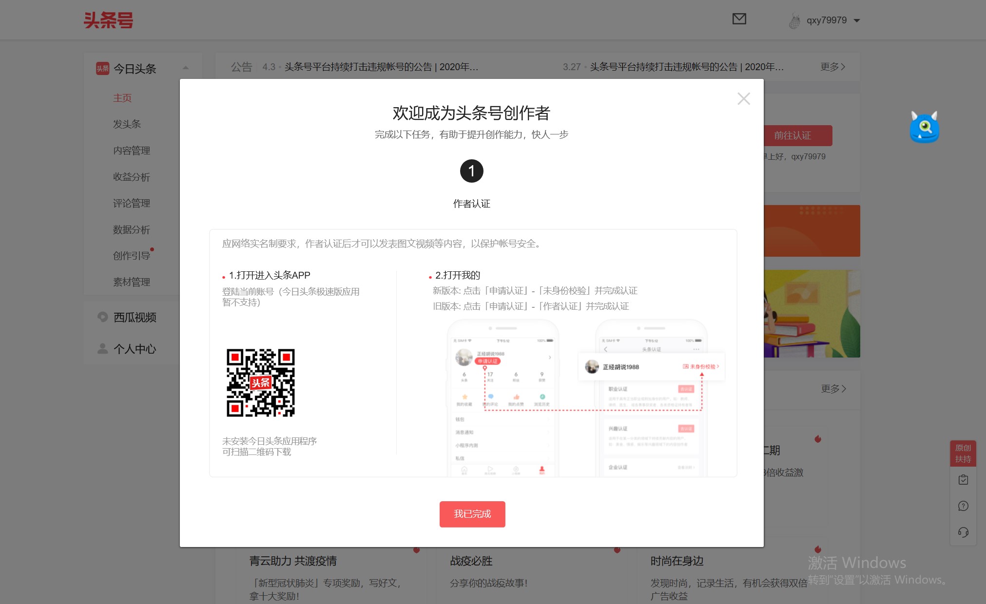Click the blue monster mascot icon
The width and height of the screenshot is (986, 604).
point(924,127)
